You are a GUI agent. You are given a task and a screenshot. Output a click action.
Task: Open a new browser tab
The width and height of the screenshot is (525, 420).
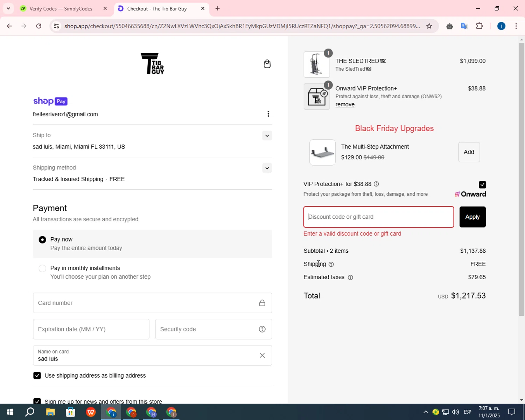tap(217, 8)
